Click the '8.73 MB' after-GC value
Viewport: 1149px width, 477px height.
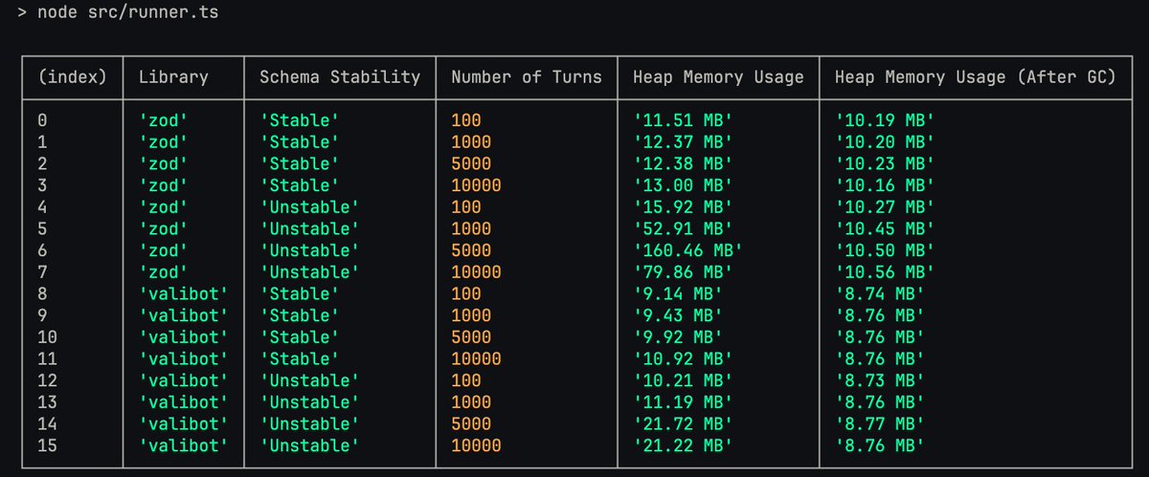point(879,380)
